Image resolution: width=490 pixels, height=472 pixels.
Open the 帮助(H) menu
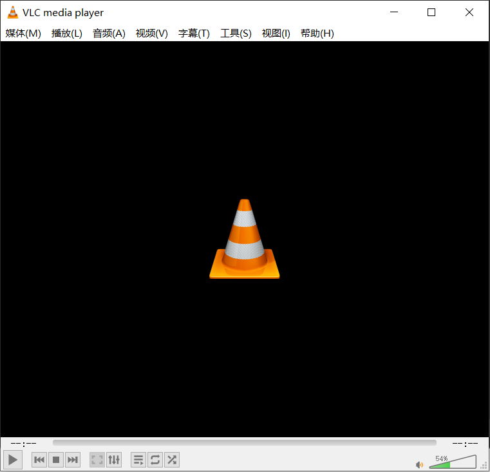point(317,33)
